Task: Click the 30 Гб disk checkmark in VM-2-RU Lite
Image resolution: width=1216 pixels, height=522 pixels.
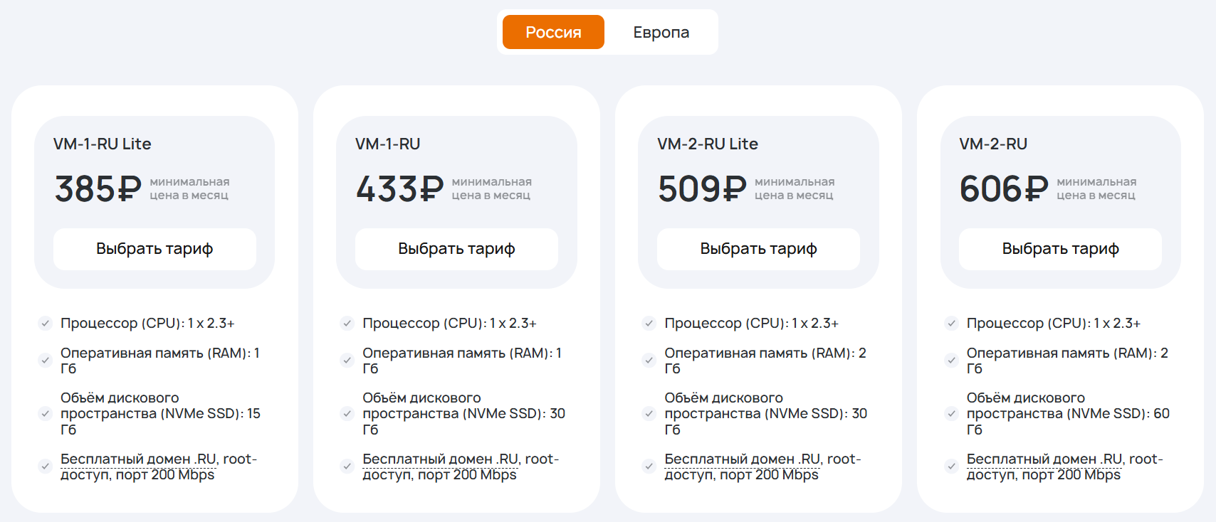Action: (x=649, y=413)
